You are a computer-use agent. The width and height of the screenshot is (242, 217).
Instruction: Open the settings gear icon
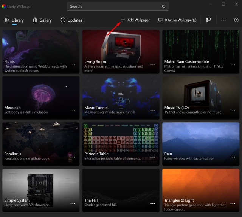pyautogui.click(x=236, y=20)
